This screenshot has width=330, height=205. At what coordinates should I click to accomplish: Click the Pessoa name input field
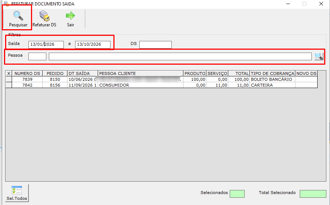pos(180,57)
